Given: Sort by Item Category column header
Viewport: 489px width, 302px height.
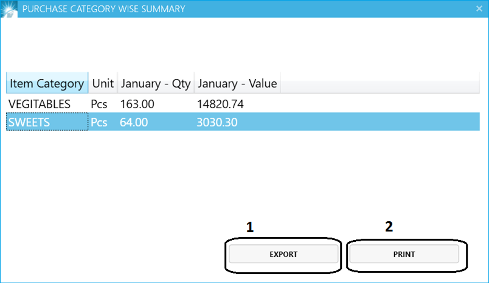Looking at the screenshot, I should [47, 83].
